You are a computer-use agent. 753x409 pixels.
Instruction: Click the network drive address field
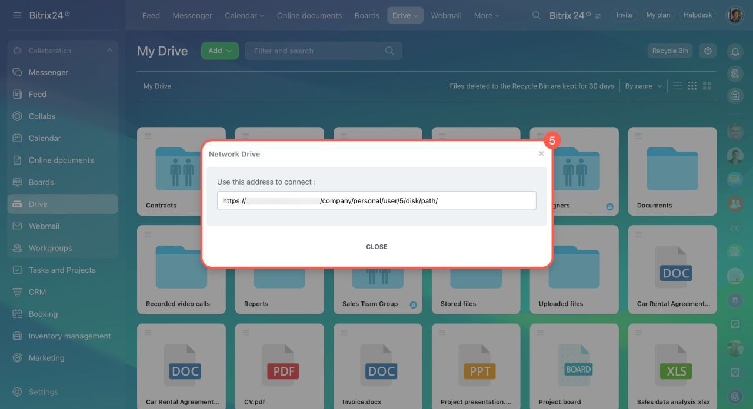pyautogui.click(x=376, y=200)
